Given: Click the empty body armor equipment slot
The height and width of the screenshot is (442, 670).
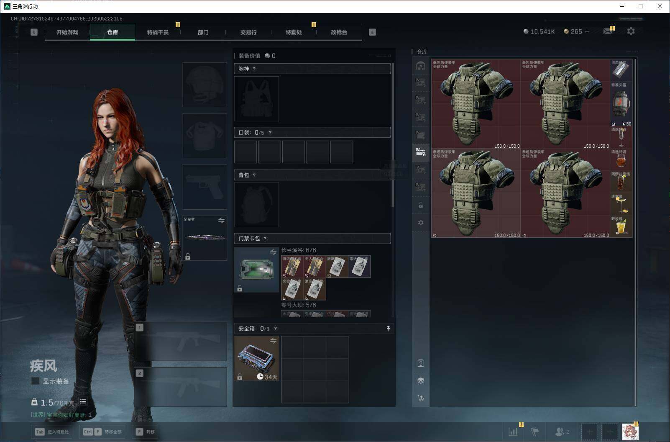Looking at the screenshot, I should tap(205, 136).
